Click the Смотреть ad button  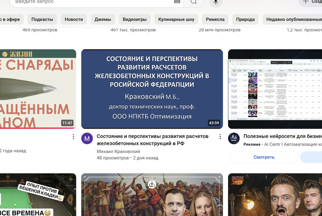(x=264, y=157)
